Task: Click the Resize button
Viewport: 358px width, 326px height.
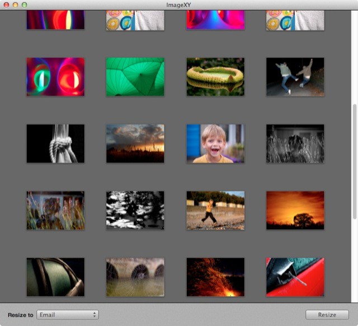Action: click(x=327, y=315)
